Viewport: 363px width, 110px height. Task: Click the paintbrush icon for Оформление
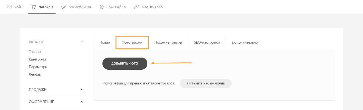point(64,7)
